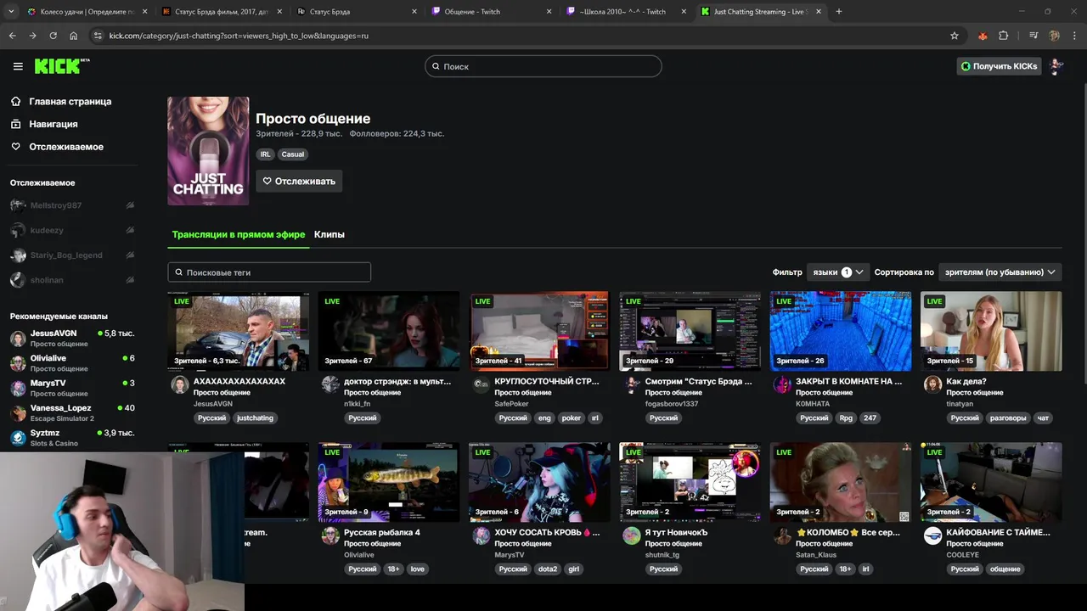Screen dimensions: 1087x611
Task: Click the Just Chatting category cover image
Action: point(208,151)
